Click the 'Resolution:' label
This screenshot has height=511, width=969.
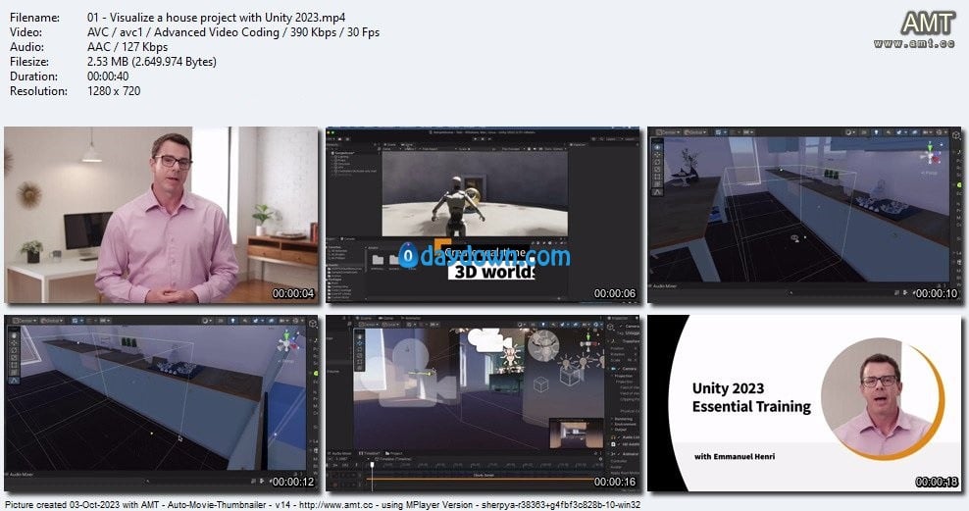coord(38,91)
